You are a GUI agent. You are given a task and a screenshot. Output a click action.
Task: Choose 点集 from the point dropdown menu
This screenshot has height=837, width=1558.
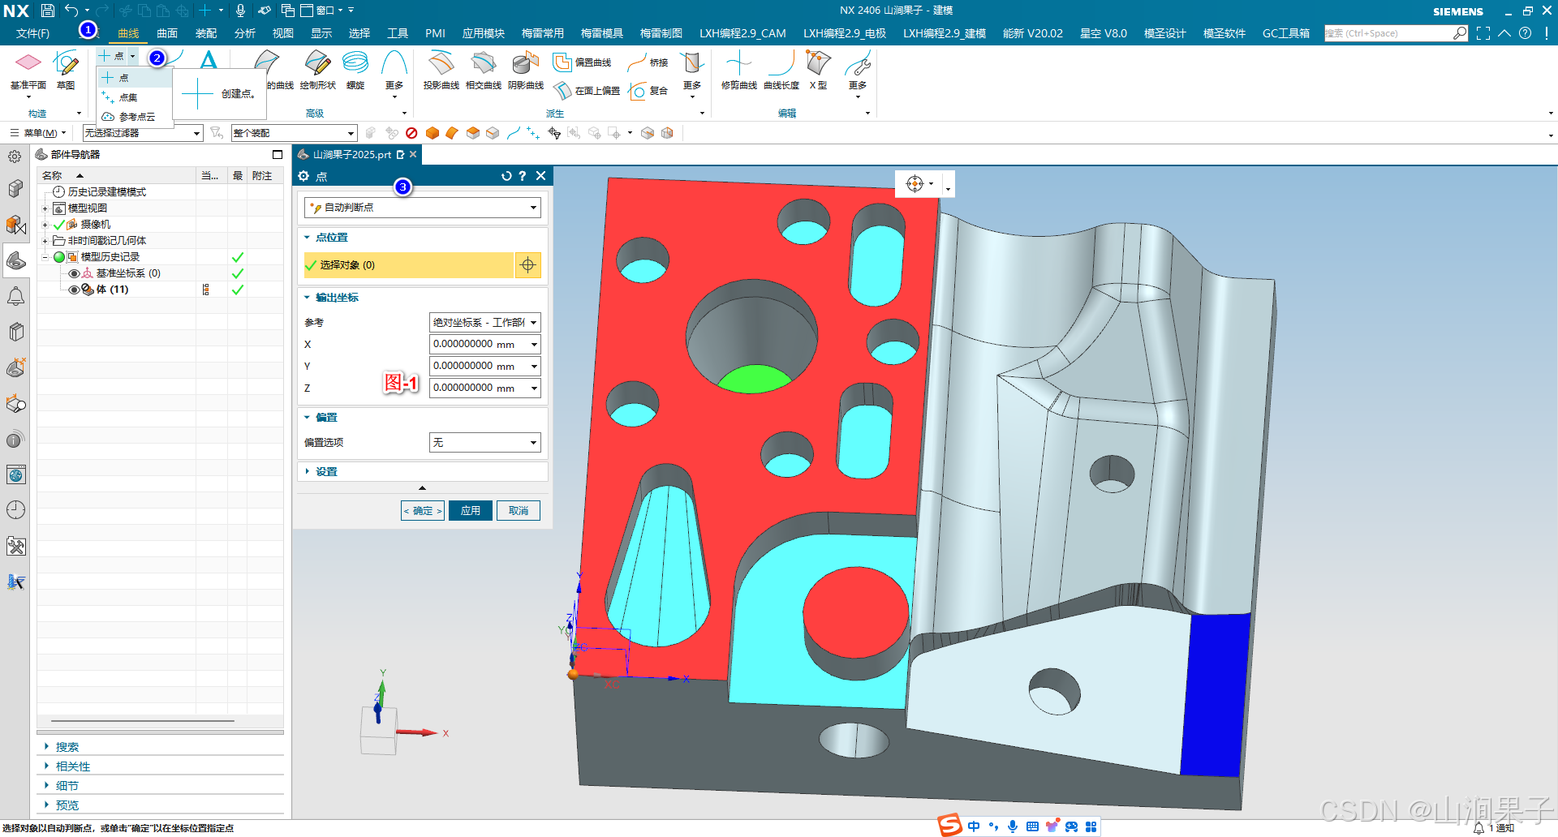click(135, 97)
